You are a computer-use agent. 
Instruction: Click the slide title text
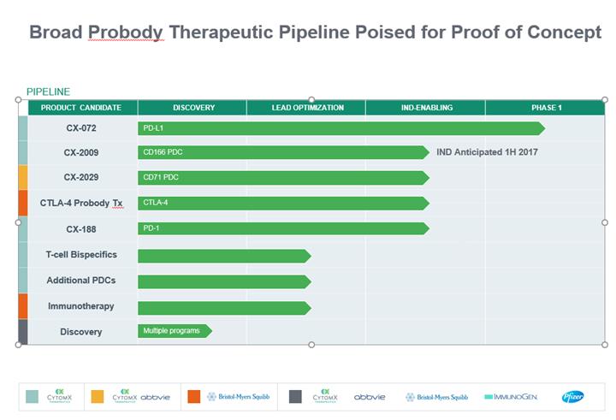[x=315, y=33]
